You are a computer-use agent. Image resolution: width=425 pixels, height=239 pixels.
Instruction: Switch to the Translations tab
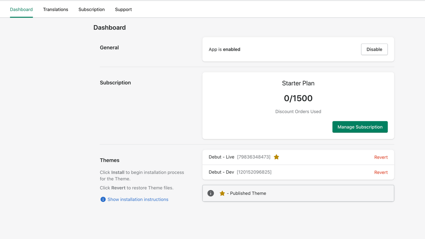tap(55, 9)
